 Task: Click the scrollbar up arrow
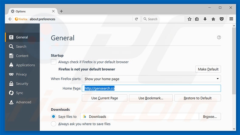pos(234,26)
